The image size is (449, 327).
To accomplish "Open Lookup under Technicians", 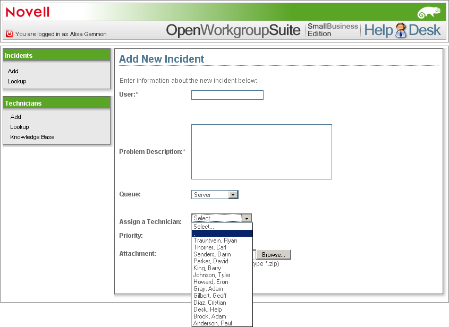I will click(x=20, y=127).
